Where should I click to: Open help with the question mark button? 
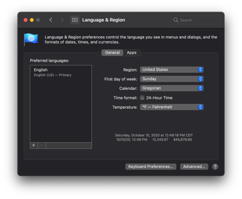[215, 166]
